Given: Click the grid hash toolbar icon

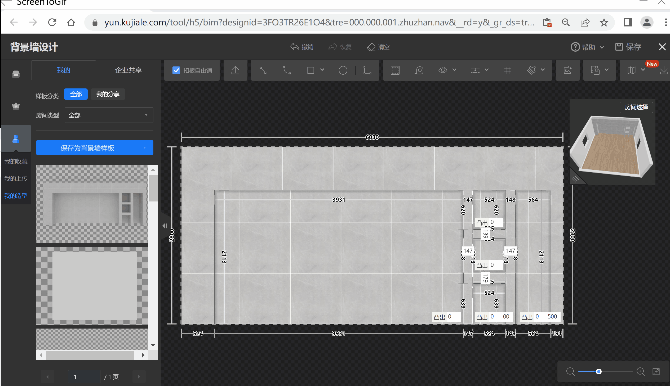Looking at the screenshot, I should point(507,70).
